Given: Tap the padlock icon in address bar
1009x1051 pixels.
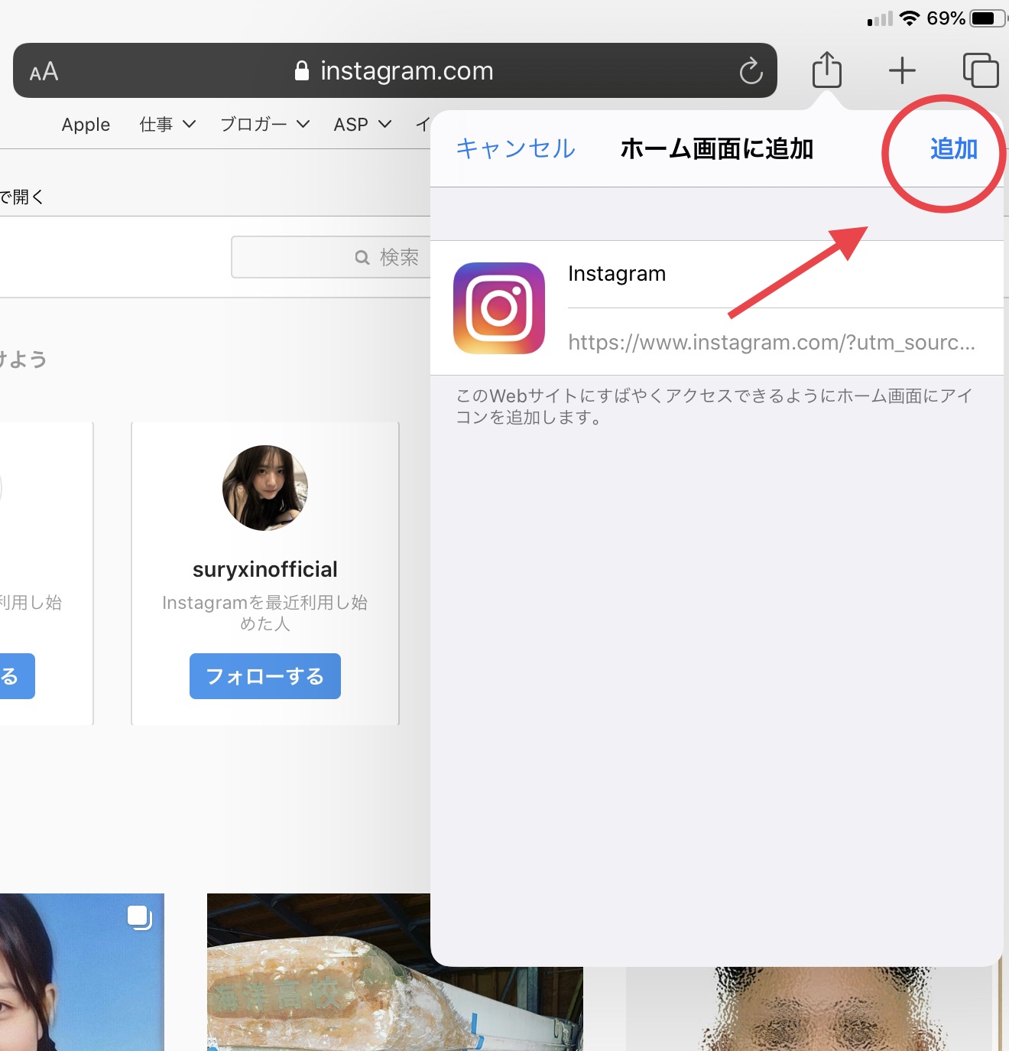Looking at the screenshot, I should [x=302, y=70].
